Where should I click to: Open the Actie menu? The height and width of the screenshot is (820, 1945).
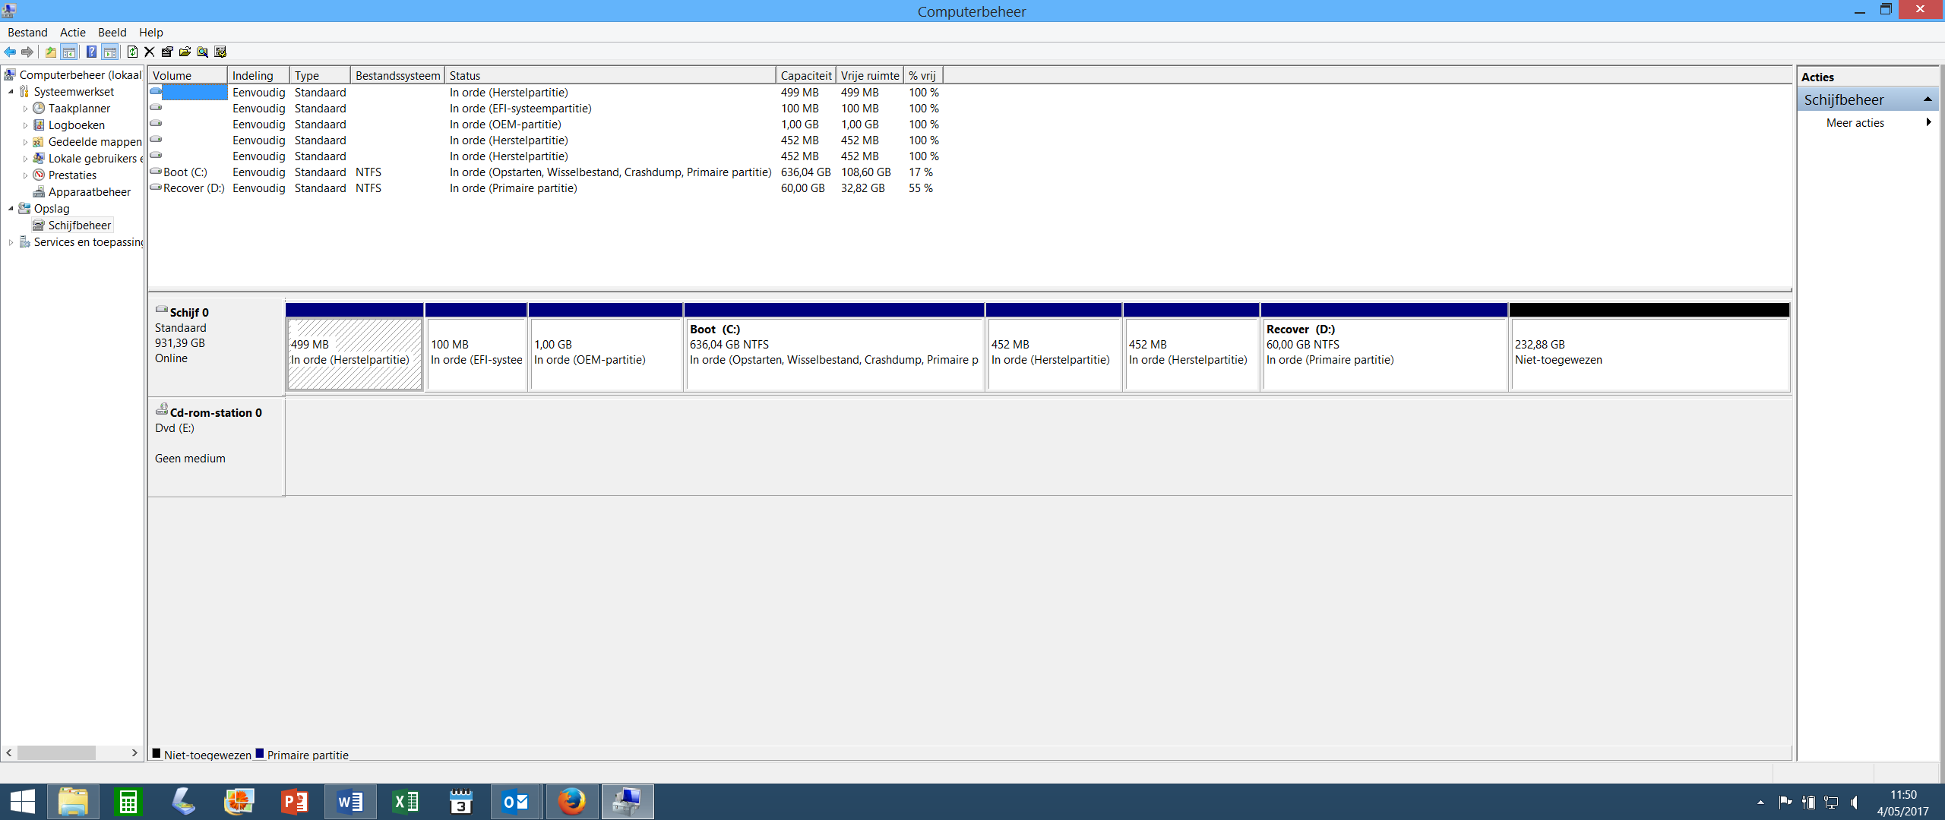(x=73, y=32)
